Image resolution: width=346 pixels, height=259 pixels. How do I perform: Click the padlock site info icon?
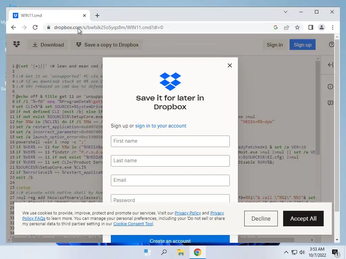pos(49,27)
